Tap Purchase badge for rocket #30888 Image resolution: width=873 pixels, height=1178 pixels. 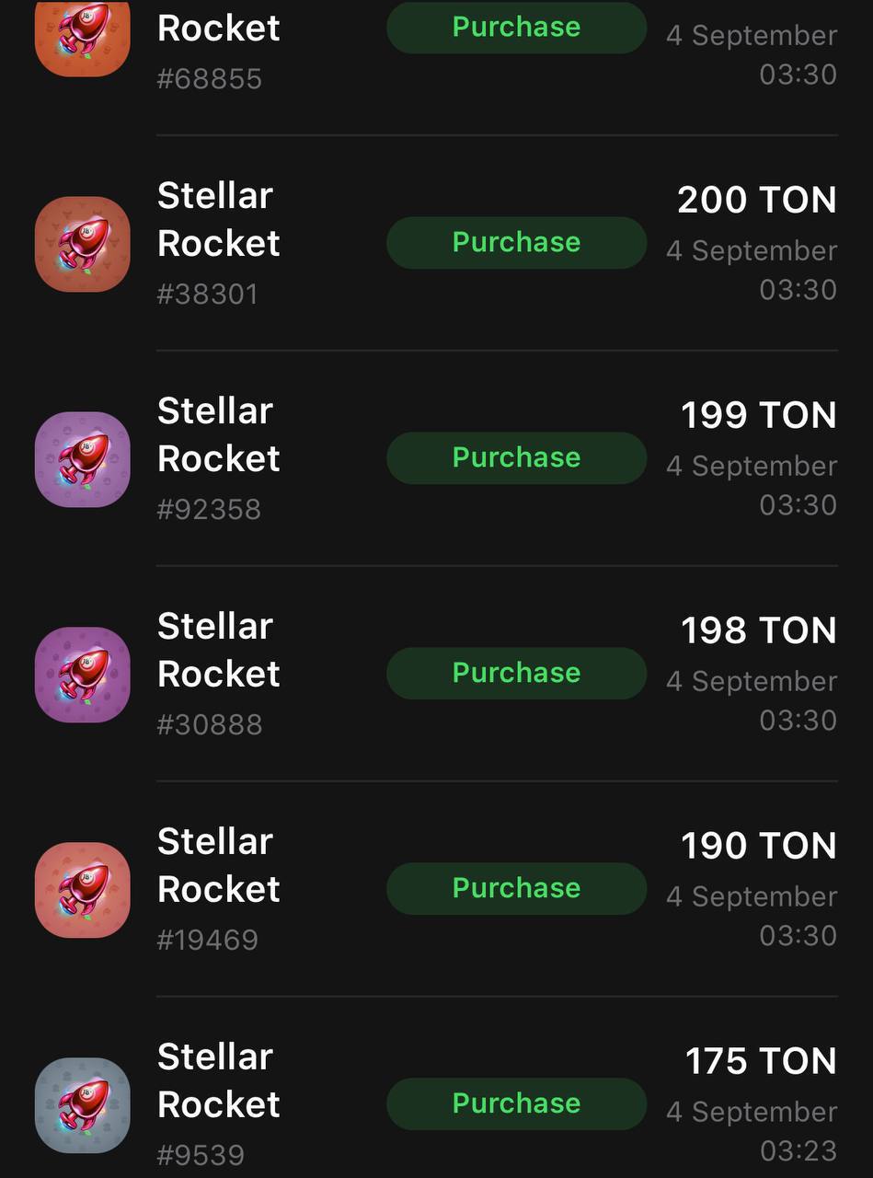click(x=516, y=674)
